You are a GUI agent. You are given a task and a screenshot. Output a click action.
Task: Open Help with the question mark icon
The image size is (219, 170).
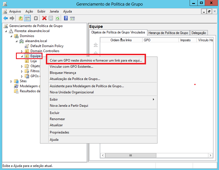pyautogui.click(x=66, y=18)
